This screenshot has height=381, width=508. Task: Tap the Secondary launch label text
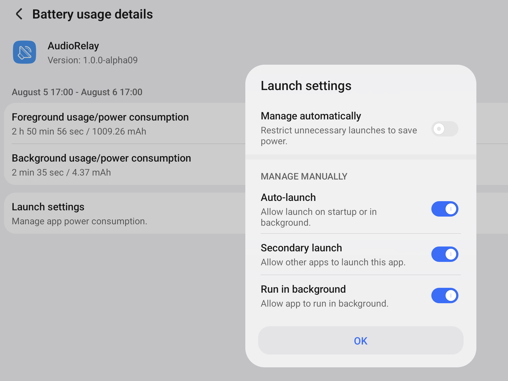(301, 248)
